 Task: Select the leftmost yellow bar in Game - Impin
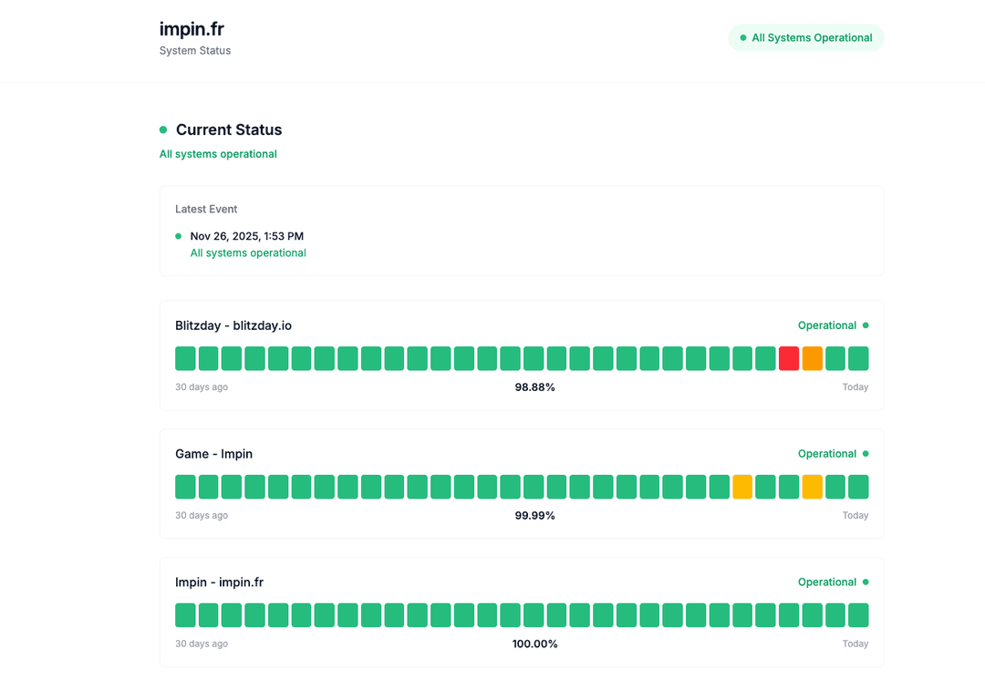pos(742,487)
